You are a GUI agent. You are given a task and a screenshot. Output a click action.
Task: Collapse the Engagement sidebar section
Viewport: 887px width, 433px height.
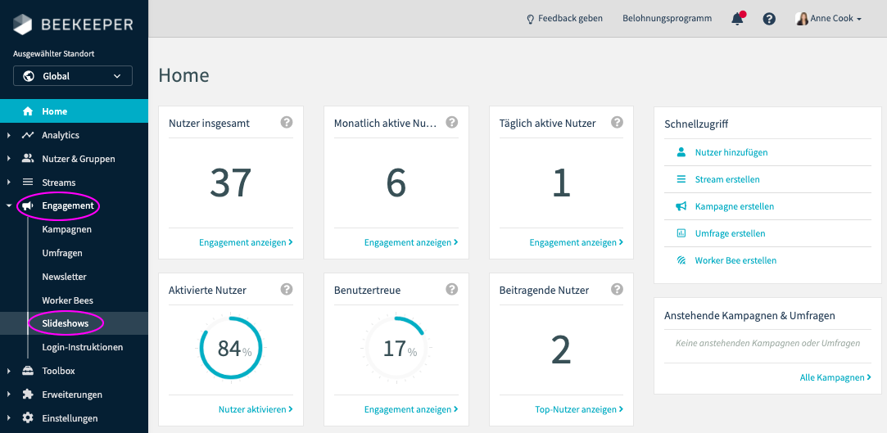click(67, 205)
